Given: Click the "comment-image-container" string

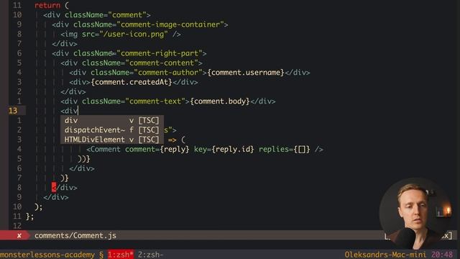Looking at the screenshot, I should coord(170,24).
